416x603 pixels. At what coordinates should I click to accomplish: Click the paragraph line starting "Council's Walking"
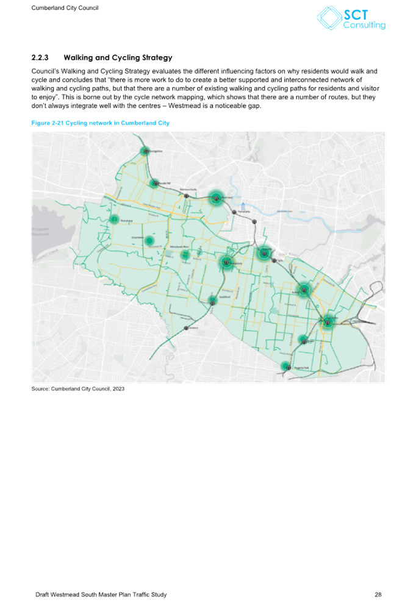(x=204, y=71)
